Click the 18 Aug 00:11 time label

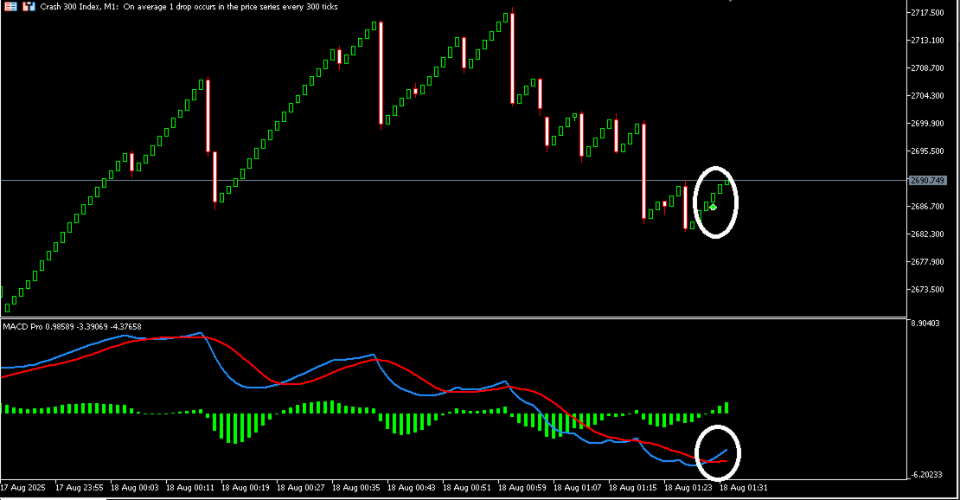click(x=189, y=488)
